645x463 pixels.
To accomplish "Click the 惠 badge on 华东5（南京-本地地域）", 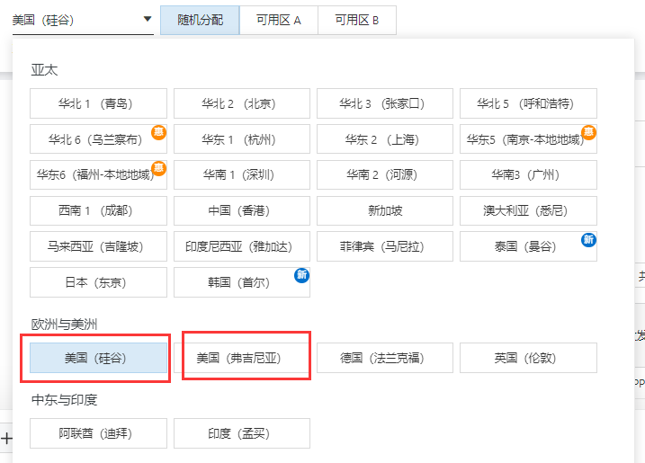I will (589, 132).
